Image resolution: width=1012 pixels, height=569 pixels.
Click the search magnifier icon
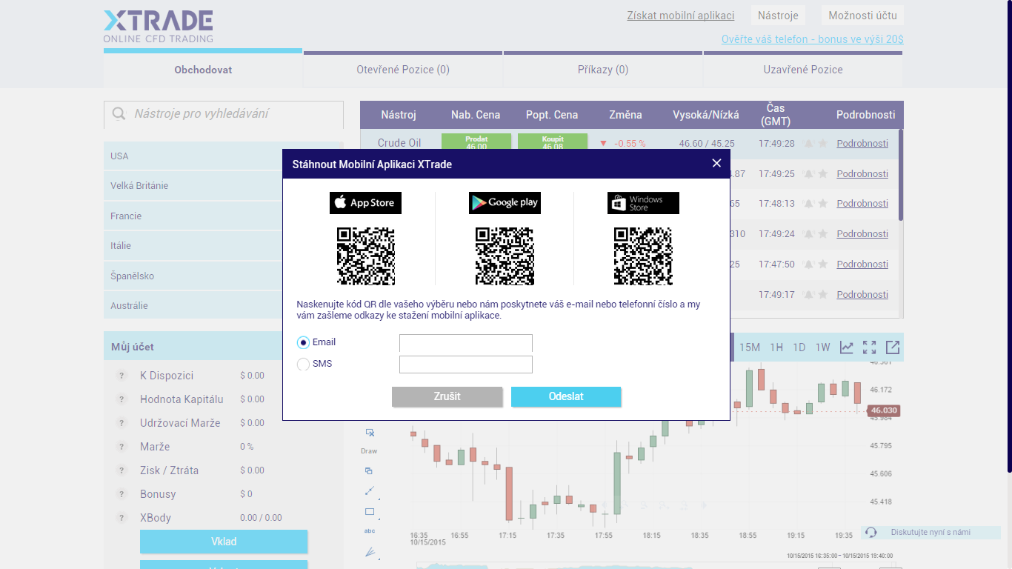pyautogui.click(x=119, y=114)
